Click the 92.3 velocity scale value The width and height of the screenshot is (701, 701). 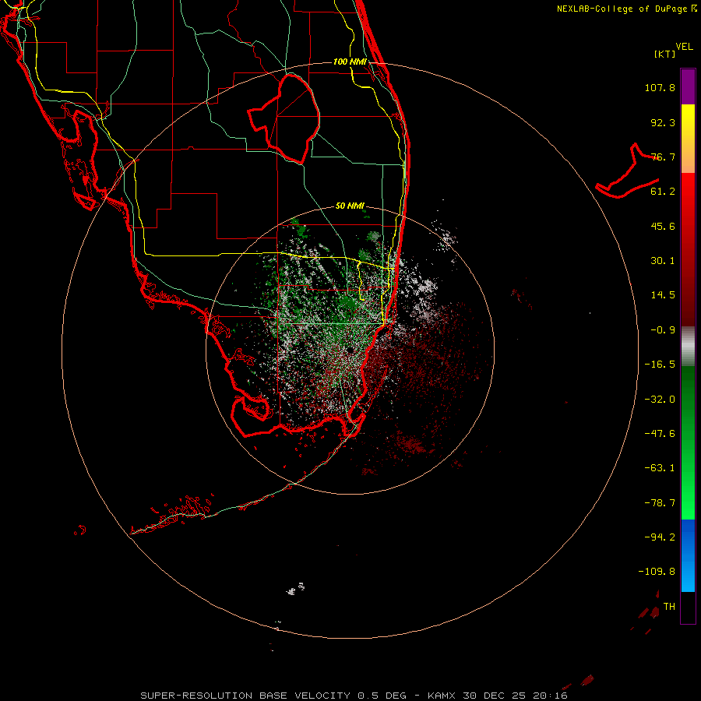coord(663,122)
